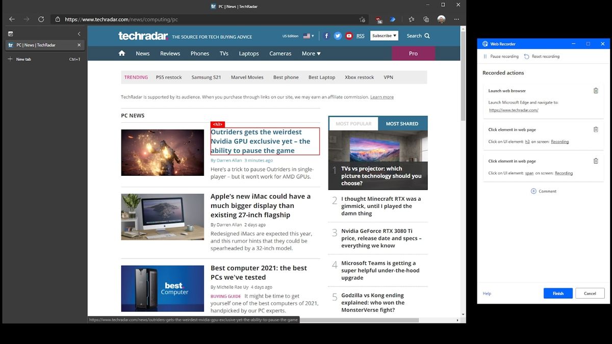Add a comment in Web Recorder
Viewport: 612px width, 344px height.
545,191
